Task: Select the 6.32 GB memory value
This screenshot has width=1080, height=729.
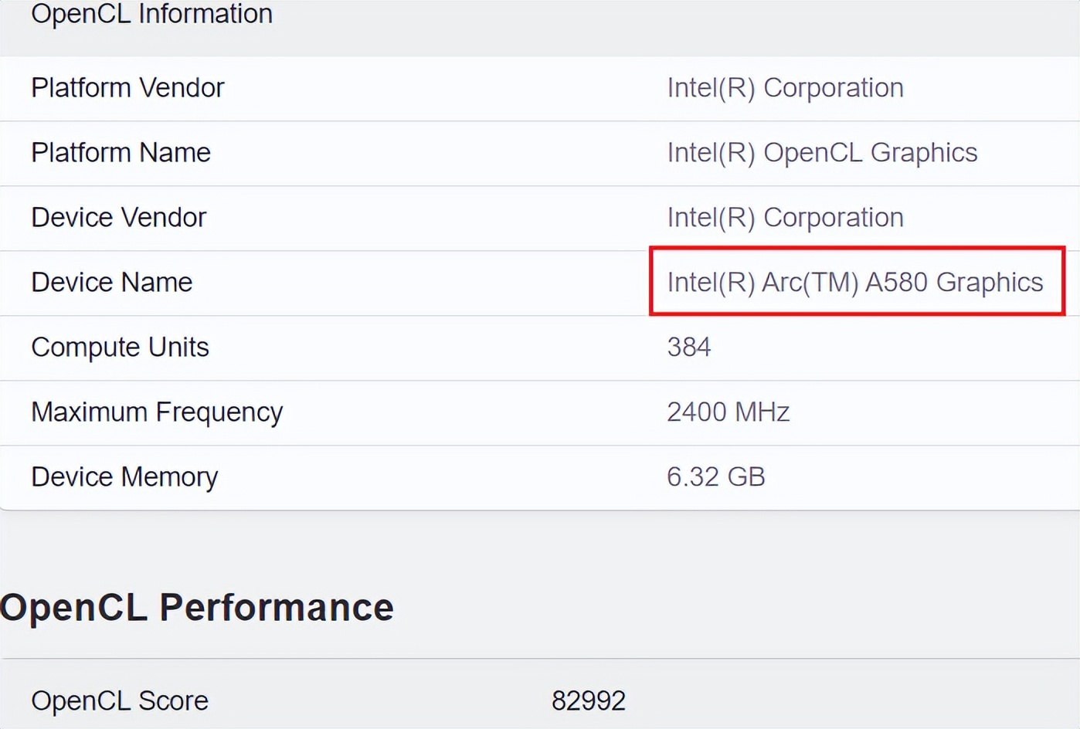Action: [715, 477]
